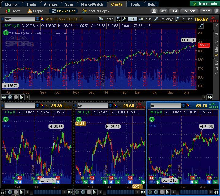This screenshot has width=220, height=196.
Task: Open the SPY symbol dropdown arrow
Action: tap(37, 19)
